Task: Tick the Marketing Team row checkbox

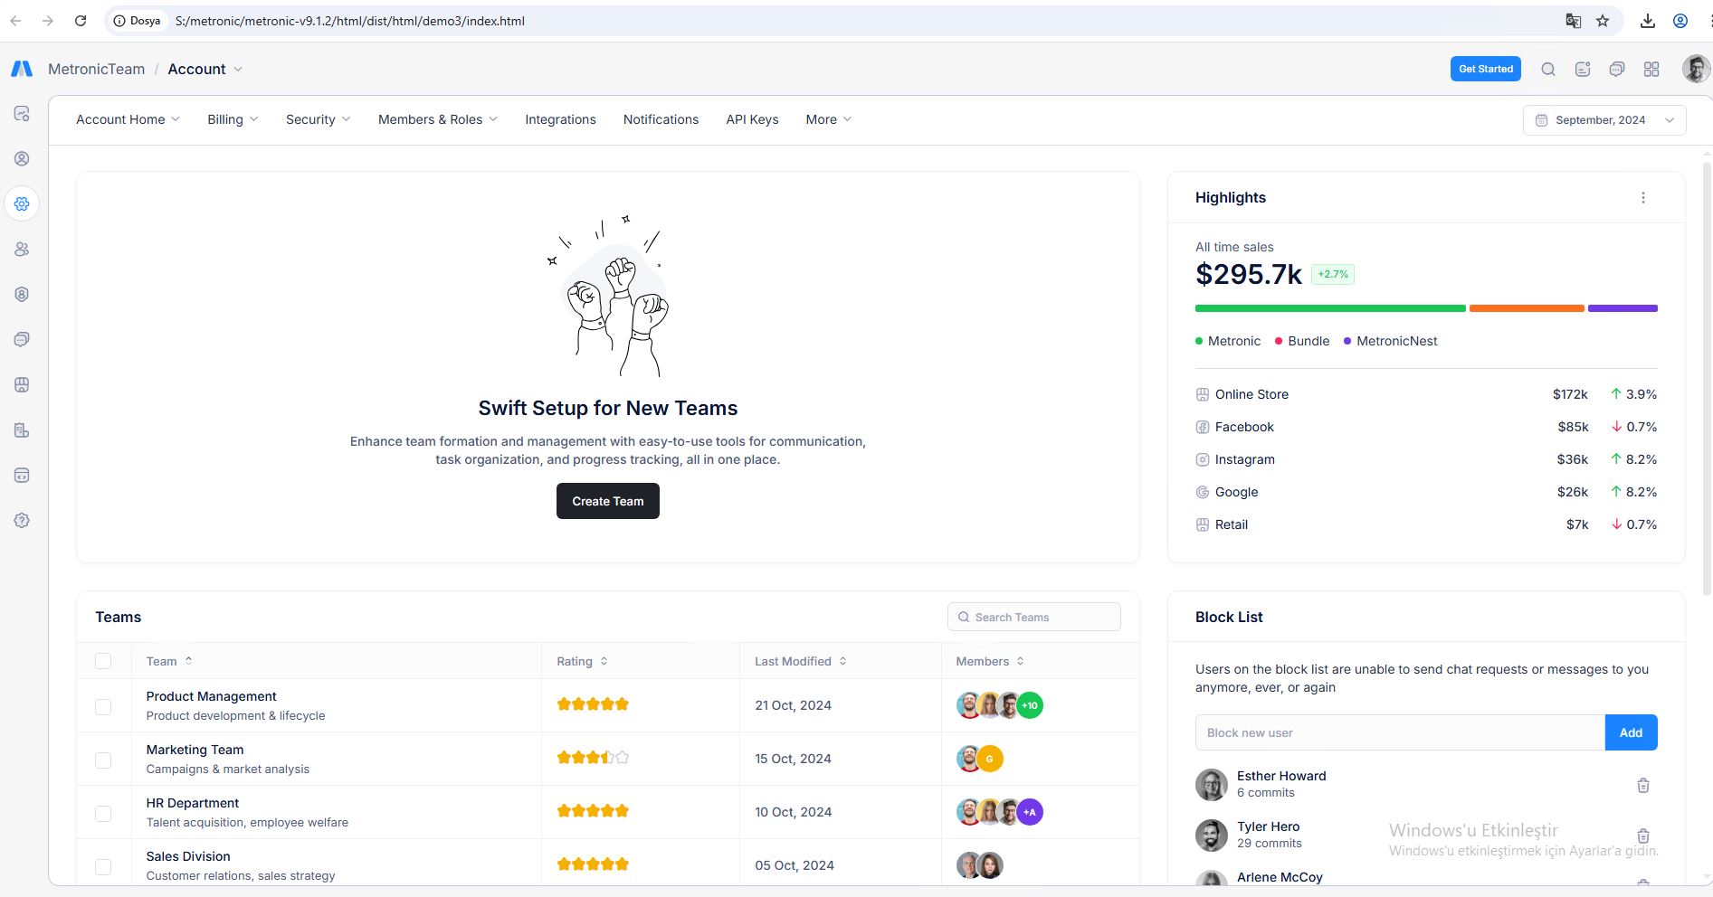Action: (103, 760)
